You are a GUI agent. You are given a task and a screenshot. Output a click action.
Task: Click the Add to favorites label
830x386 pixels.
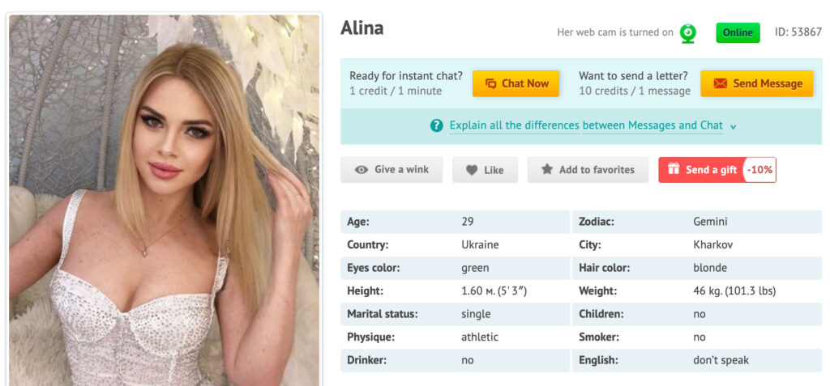pos(597,170)
